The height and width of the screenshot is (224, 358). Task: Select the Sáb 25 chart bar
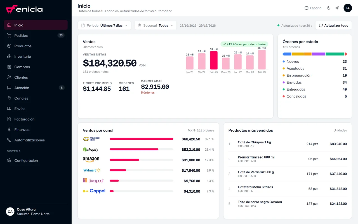click(214, 60)
